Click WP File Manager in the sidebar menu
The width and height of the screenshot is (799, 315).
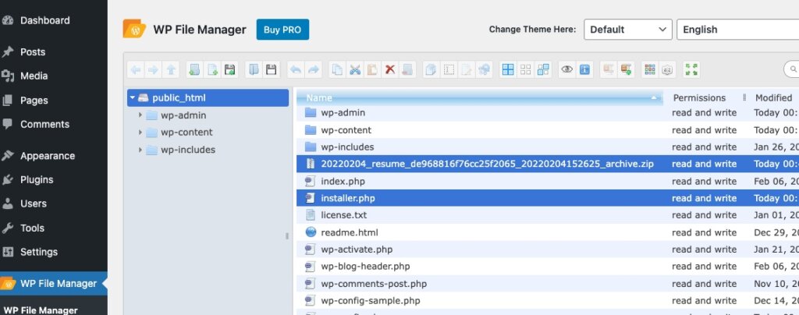tap(54, 284)
